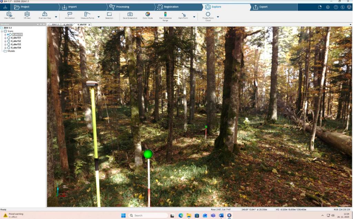Launch VR View mode
This screenshot has width=353, height=219.
click(x=27, y=15)
